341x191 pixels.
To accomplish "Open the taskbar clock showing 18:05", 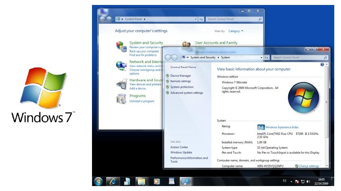I will tap(321, 181).
